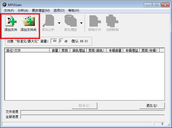Sort by the 剪裁 column header
Screen dimensions: 172x128
pos(65,50)
